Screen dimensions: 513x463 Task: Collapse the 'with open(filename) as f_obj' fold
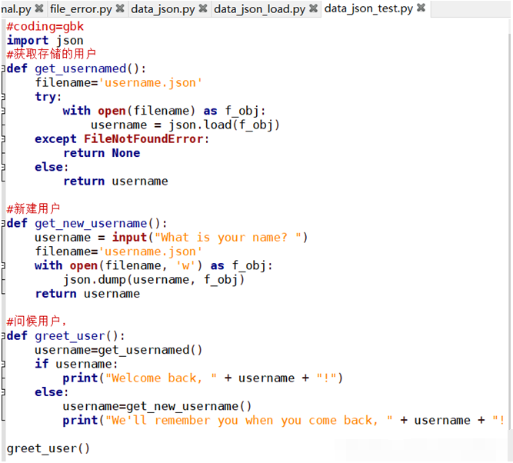coord(3,111)
